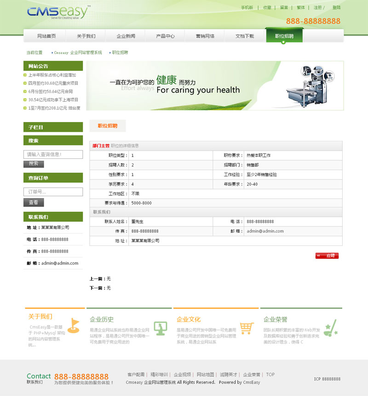
Task: Focus the 请输入查询信息 search field
Action: [x=53, y=155]
